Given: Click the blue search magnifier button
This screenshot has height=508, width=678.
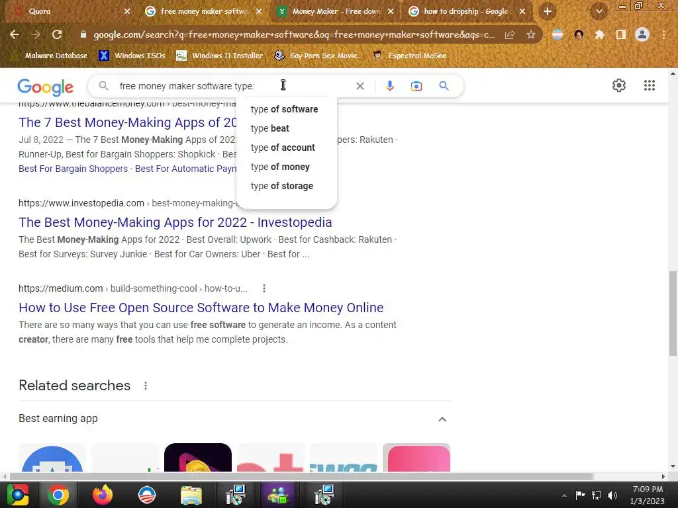Looking at the screenshot, I should coord(444,86).
